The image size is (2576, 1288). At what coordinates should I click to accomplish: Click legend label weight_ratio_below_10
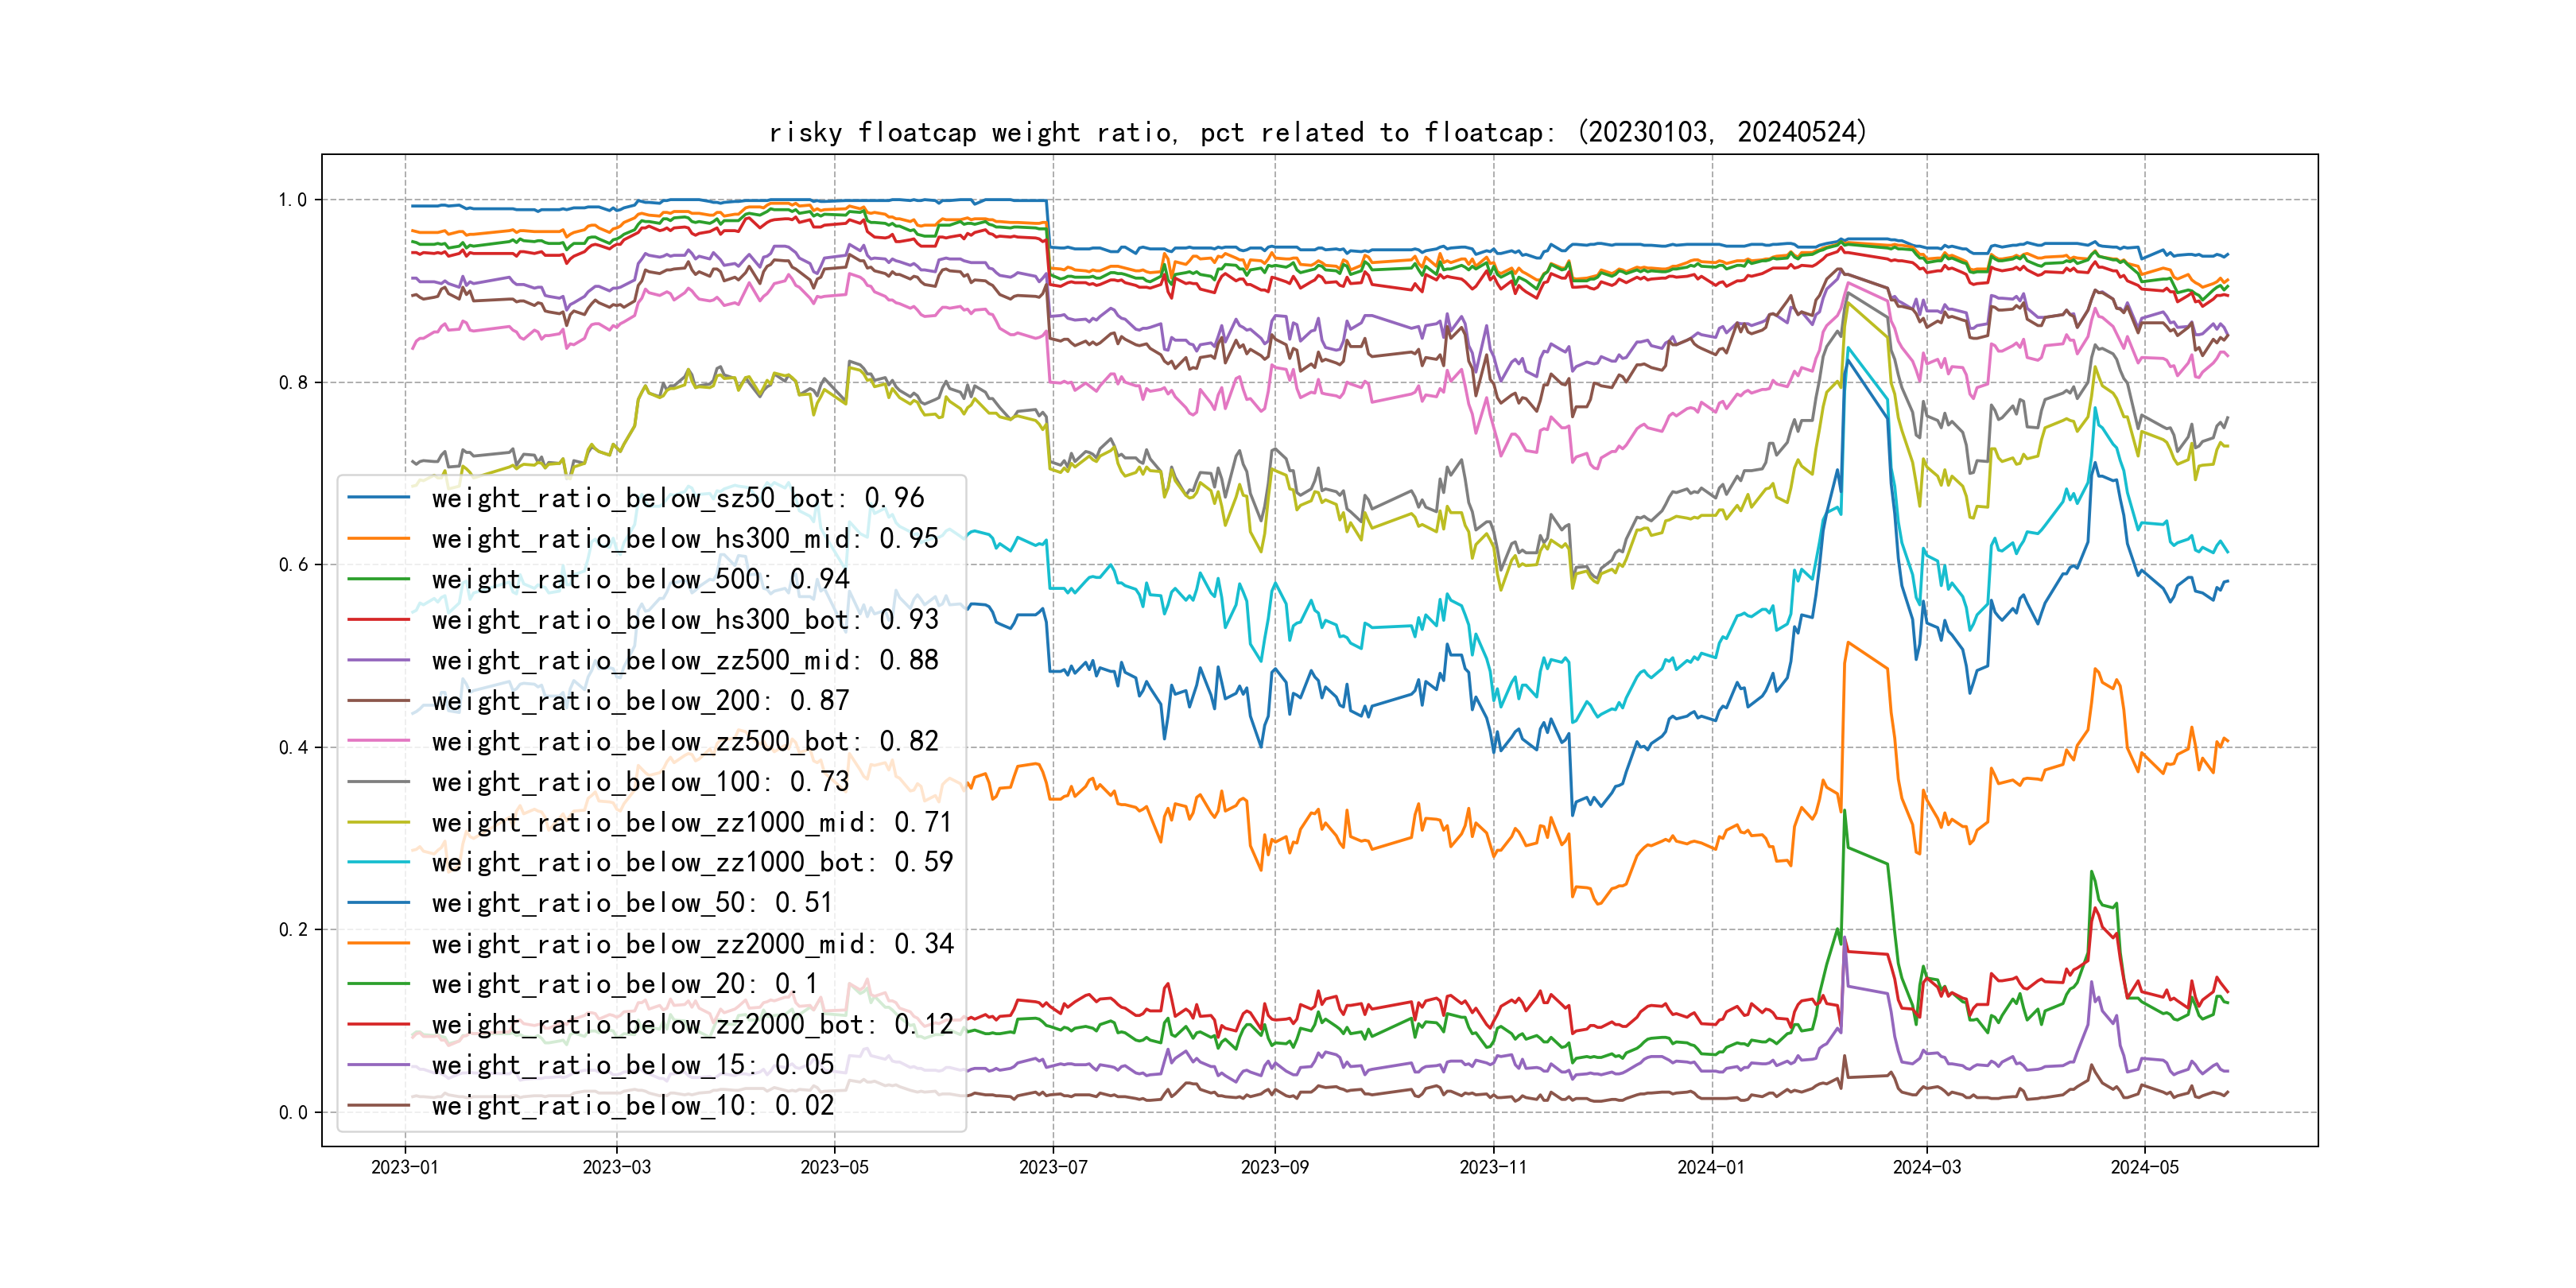coord(632,1105)
